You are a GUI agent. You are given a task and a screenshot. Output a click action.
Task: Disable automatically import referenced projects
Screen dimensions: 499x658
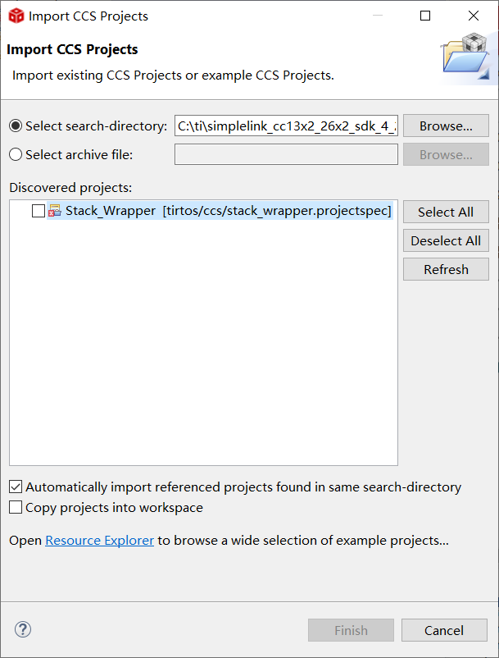click(16, 487)
